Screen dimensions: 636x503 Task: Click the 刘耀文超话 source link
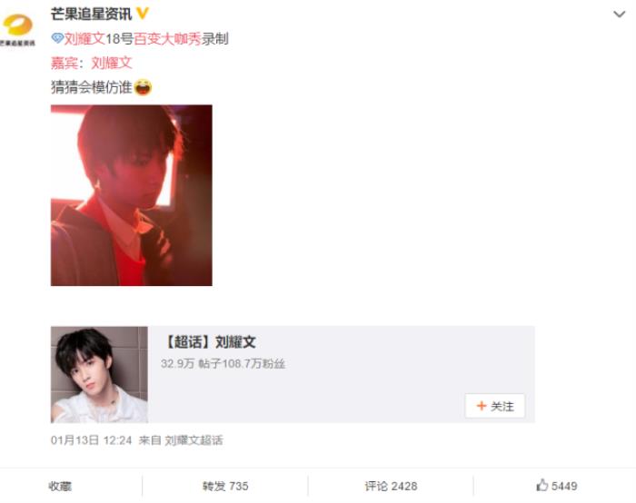tap(194, 440)
